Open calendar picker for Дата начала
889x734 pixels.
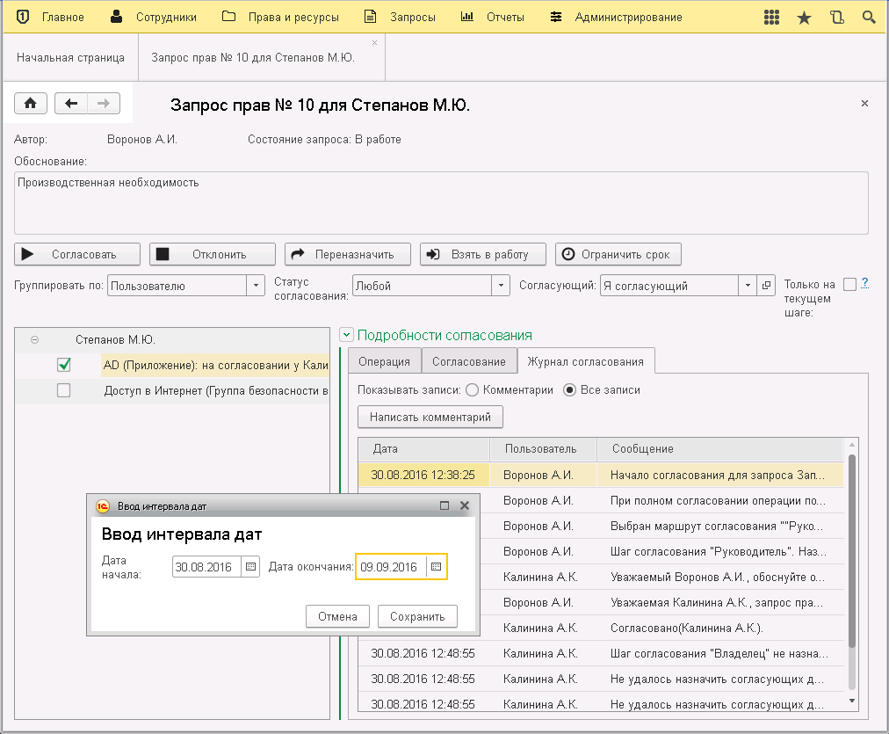coord(250,567)
